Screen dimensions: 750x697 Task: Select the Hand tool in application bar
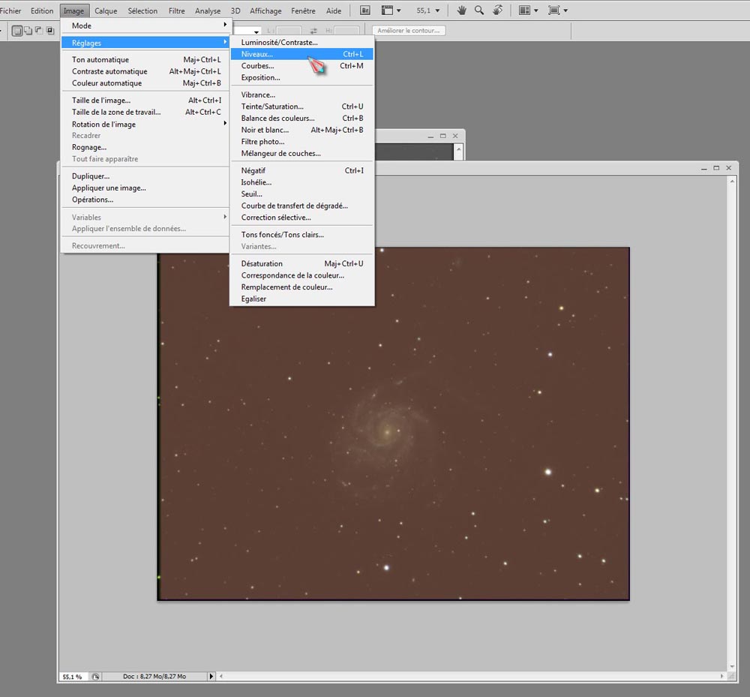(x=462, y=11)
